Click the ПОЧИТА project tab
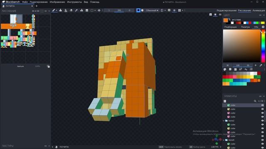266x149 pixels. [x=17, y=6]
